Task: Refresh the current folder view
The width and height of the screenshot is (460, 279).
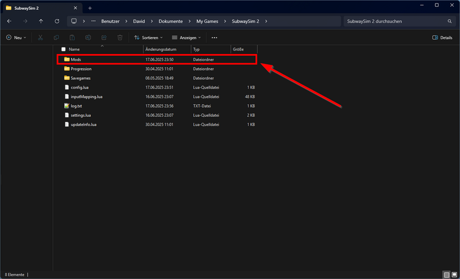Action: (57, 21)
